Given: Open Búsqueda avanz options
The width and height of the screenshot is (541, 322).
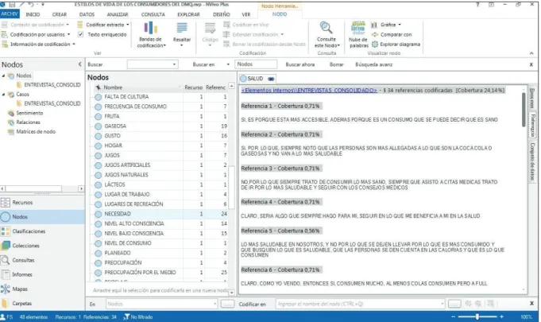Looking at the screenshot, I should tap(373, 64).
